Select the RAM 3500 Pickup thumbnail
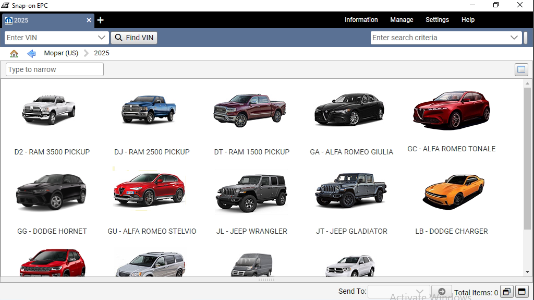Screen dimensions: 534x300 (x=49, y=110)
